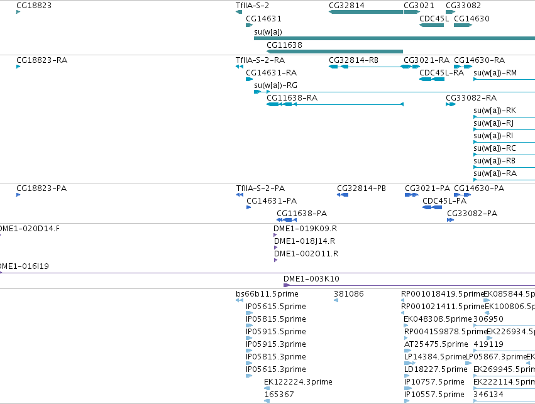Viewport: 535px width, 404px height.
Task: Select transcript CG18823-RA
Action: point(41,60)
